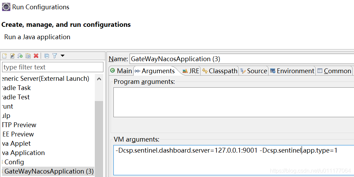Select the Source tab
354x177 pixels.
coord(254,71)
